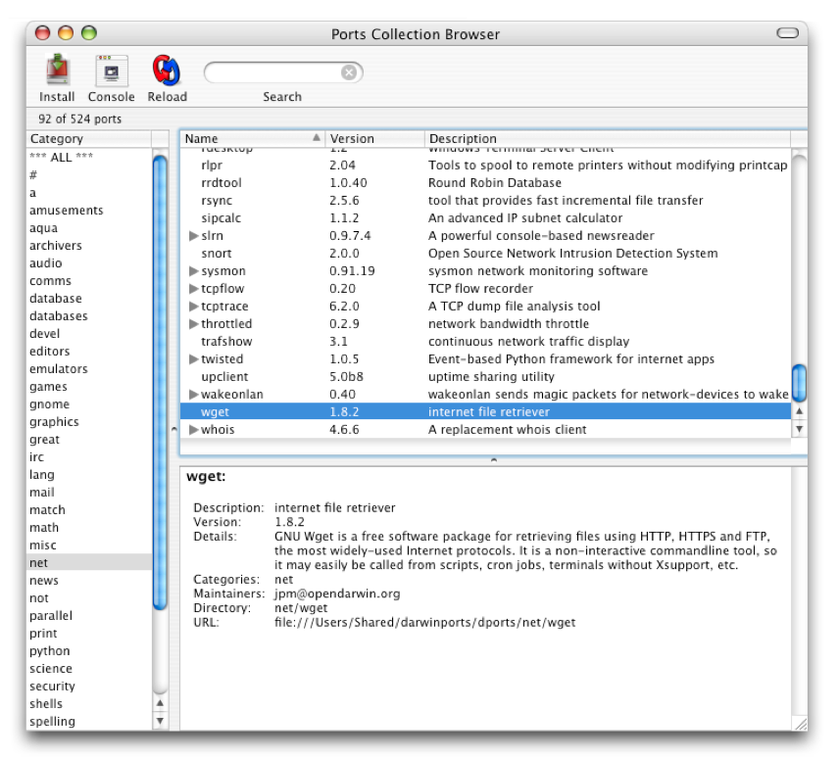Click the down arrow of the category list scrollbar
Image resolution: width=838 pixels, height=759 pixels.
pos(161,722)
